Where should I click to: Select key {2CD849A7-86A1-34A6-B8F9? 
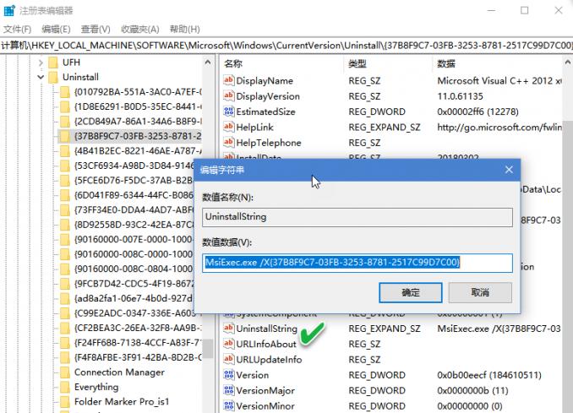(x=138, y=122)
